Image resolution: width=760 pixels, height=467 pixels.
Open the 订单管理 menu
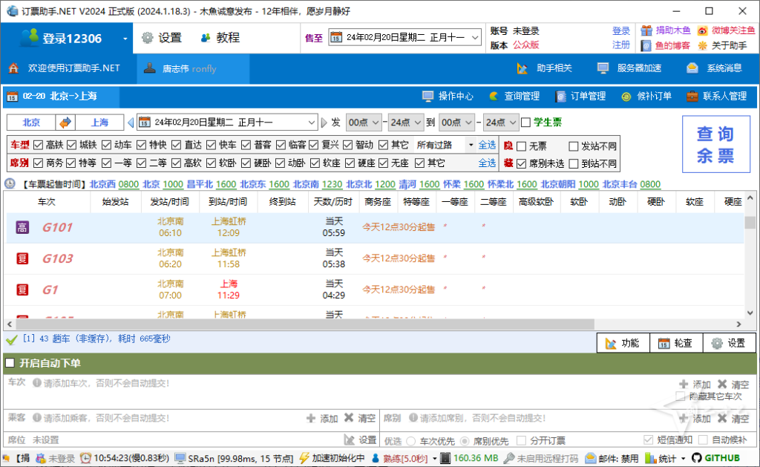coord(583,96)
